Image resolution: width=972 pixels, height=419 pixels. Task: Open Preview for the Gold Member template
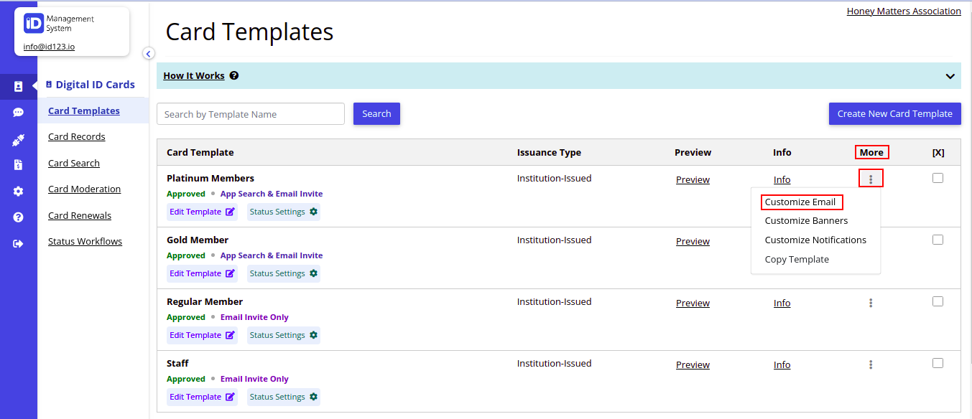692,241
